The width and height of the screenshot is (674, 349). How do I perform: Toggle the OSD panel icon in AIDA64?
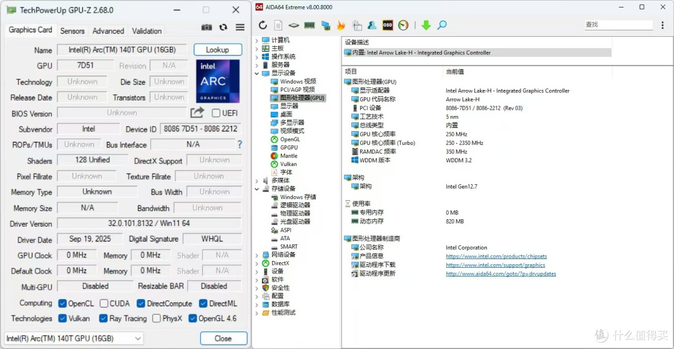tap(388, 26)
